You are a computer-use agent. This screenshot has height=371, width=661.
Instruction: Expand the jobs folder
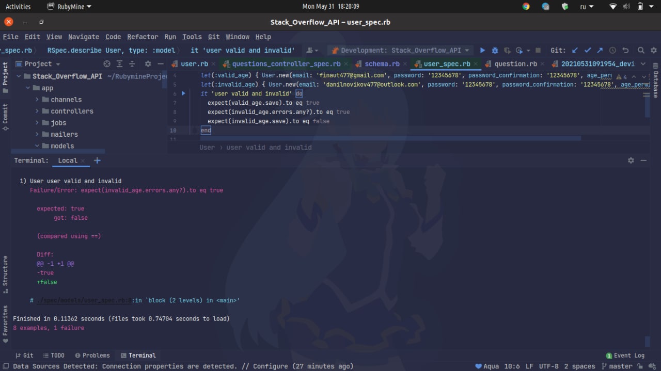[37, 123]
